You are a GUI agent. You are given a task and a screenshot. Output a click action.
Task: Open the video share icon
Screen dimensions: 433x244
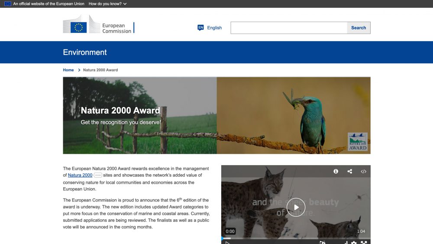(349, 171)
